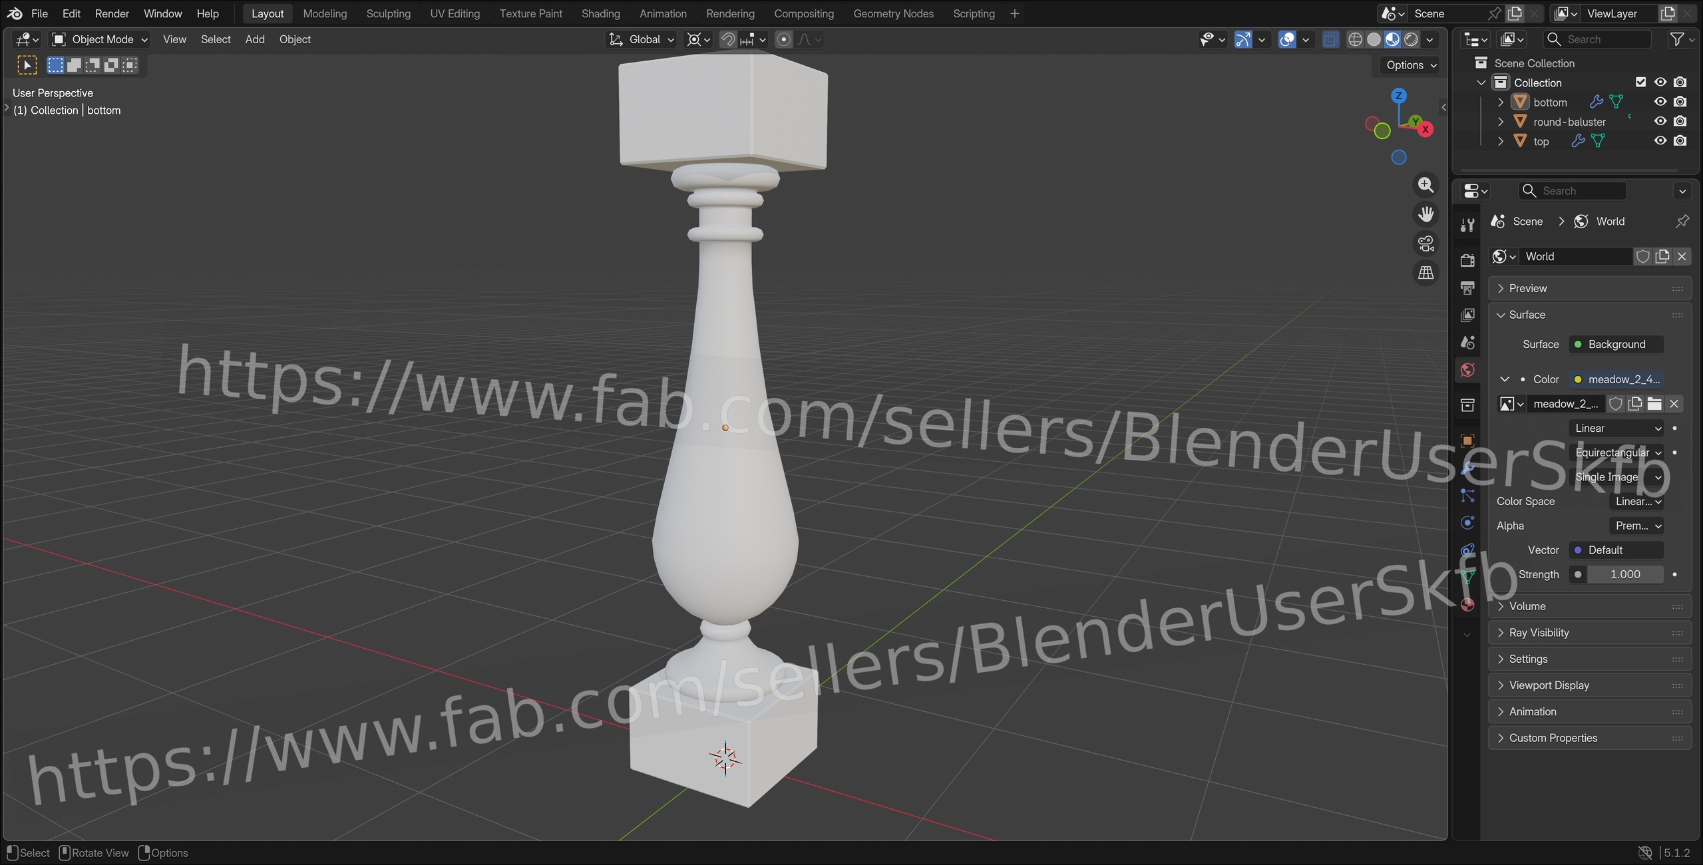1703x865 pixels.
Task: Toggle visibility of round-baluster object
Action: (1660, 121)
